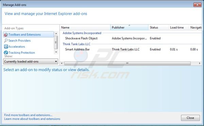The height and width of the screenshot is (126, 204).
Task: Click Enabled status of Shockwave Flash Object
Action: click(x=155, y=39)
